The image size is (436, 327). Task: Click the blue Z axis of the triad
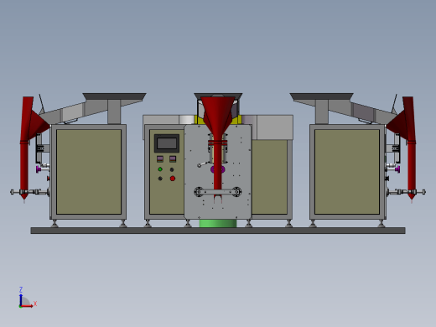[21, 299]
